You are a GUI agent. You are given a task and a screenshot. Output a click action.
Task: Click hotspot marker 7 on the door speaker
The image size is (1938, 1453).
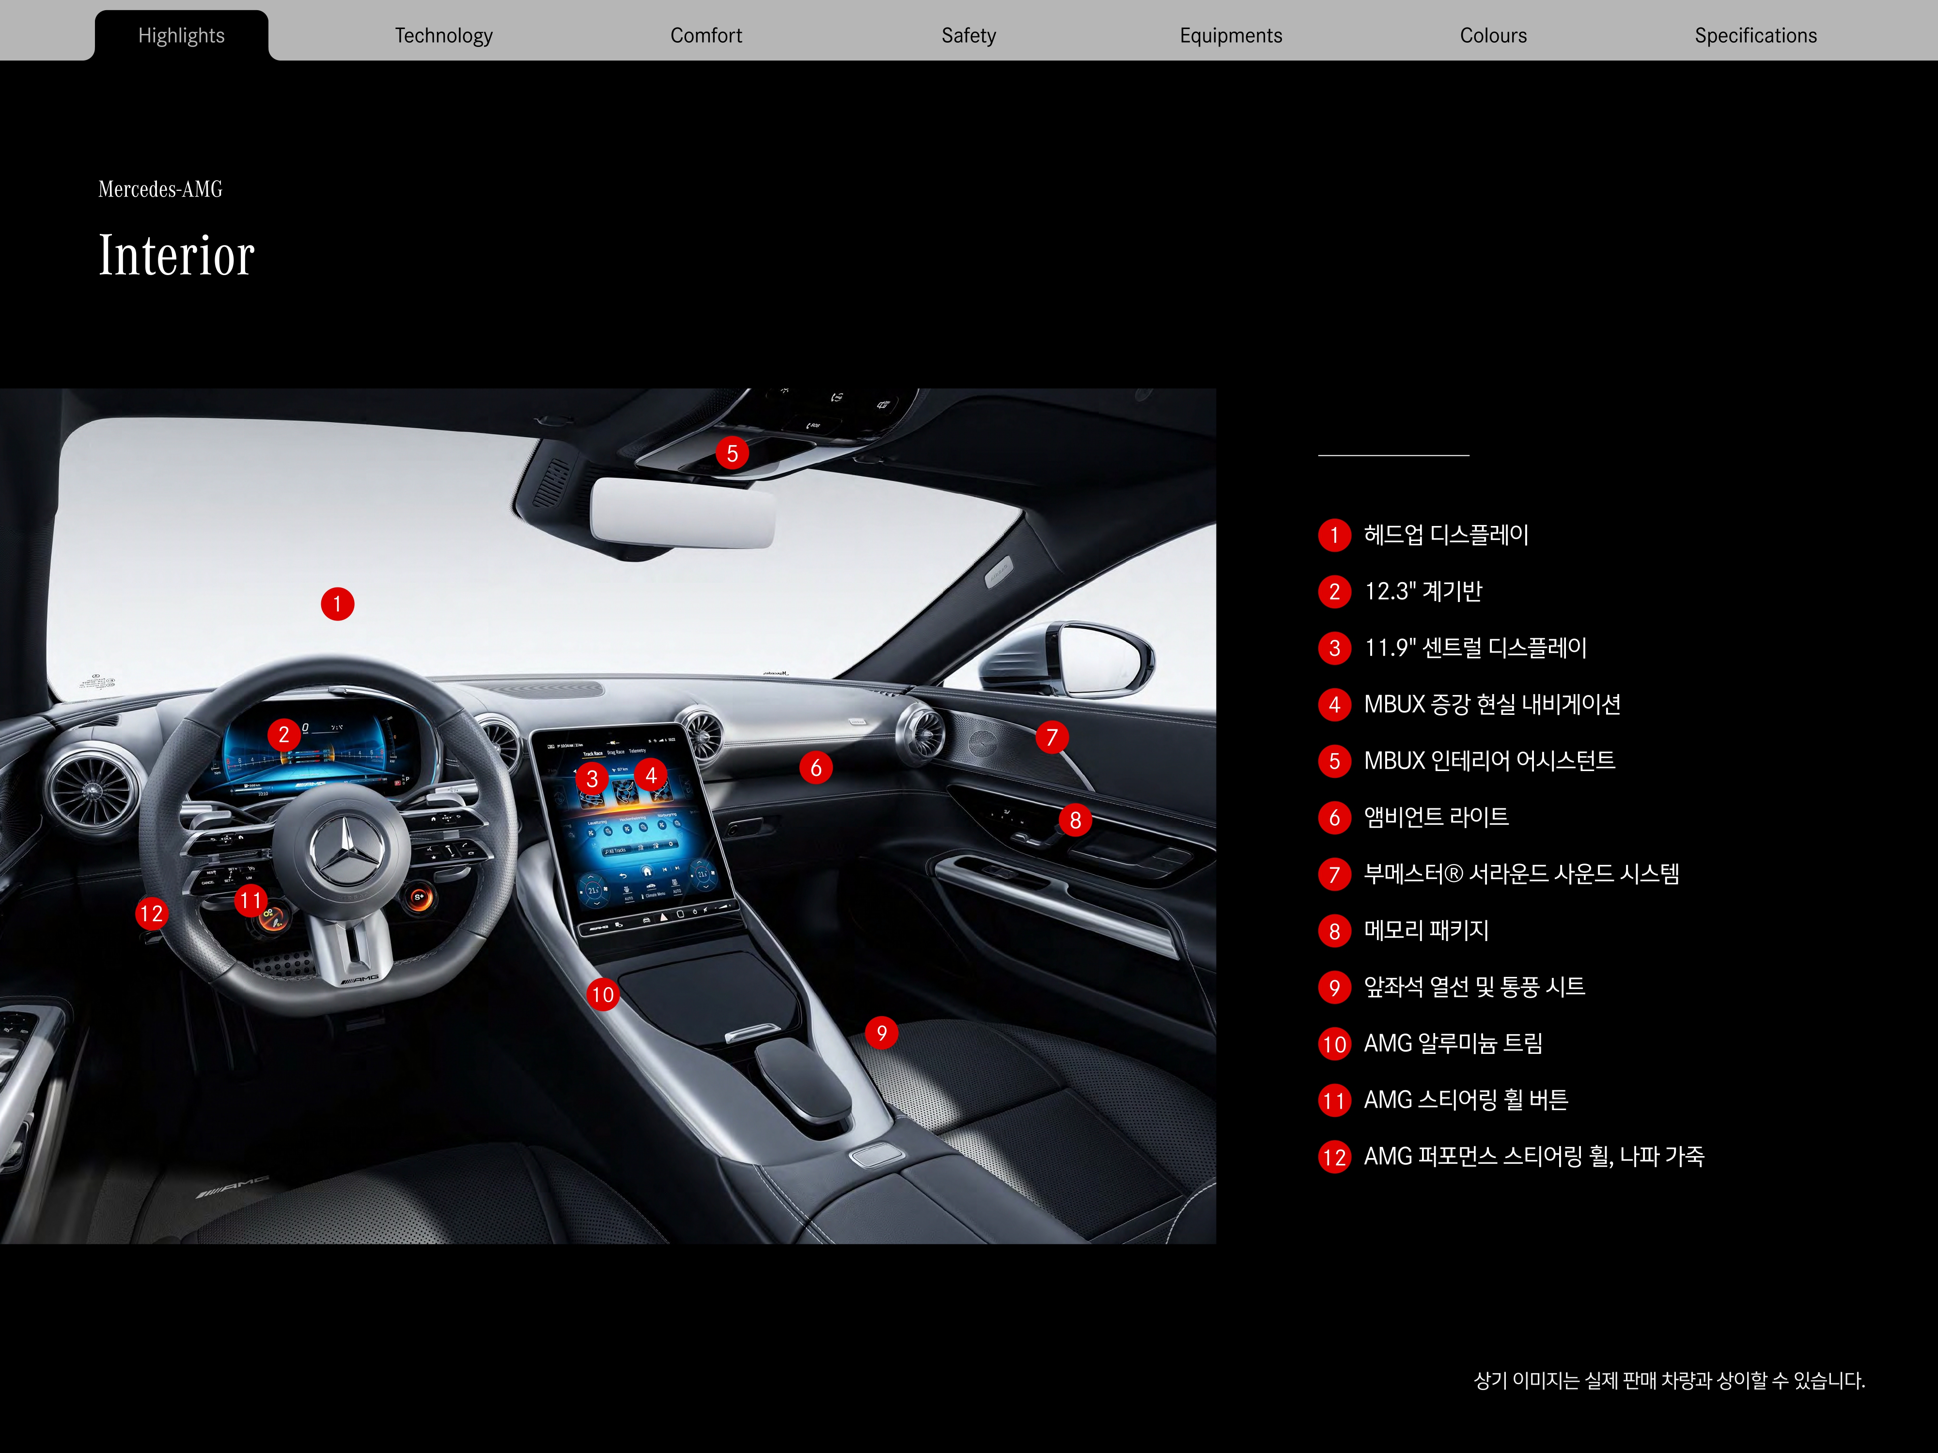point(1051,738)
